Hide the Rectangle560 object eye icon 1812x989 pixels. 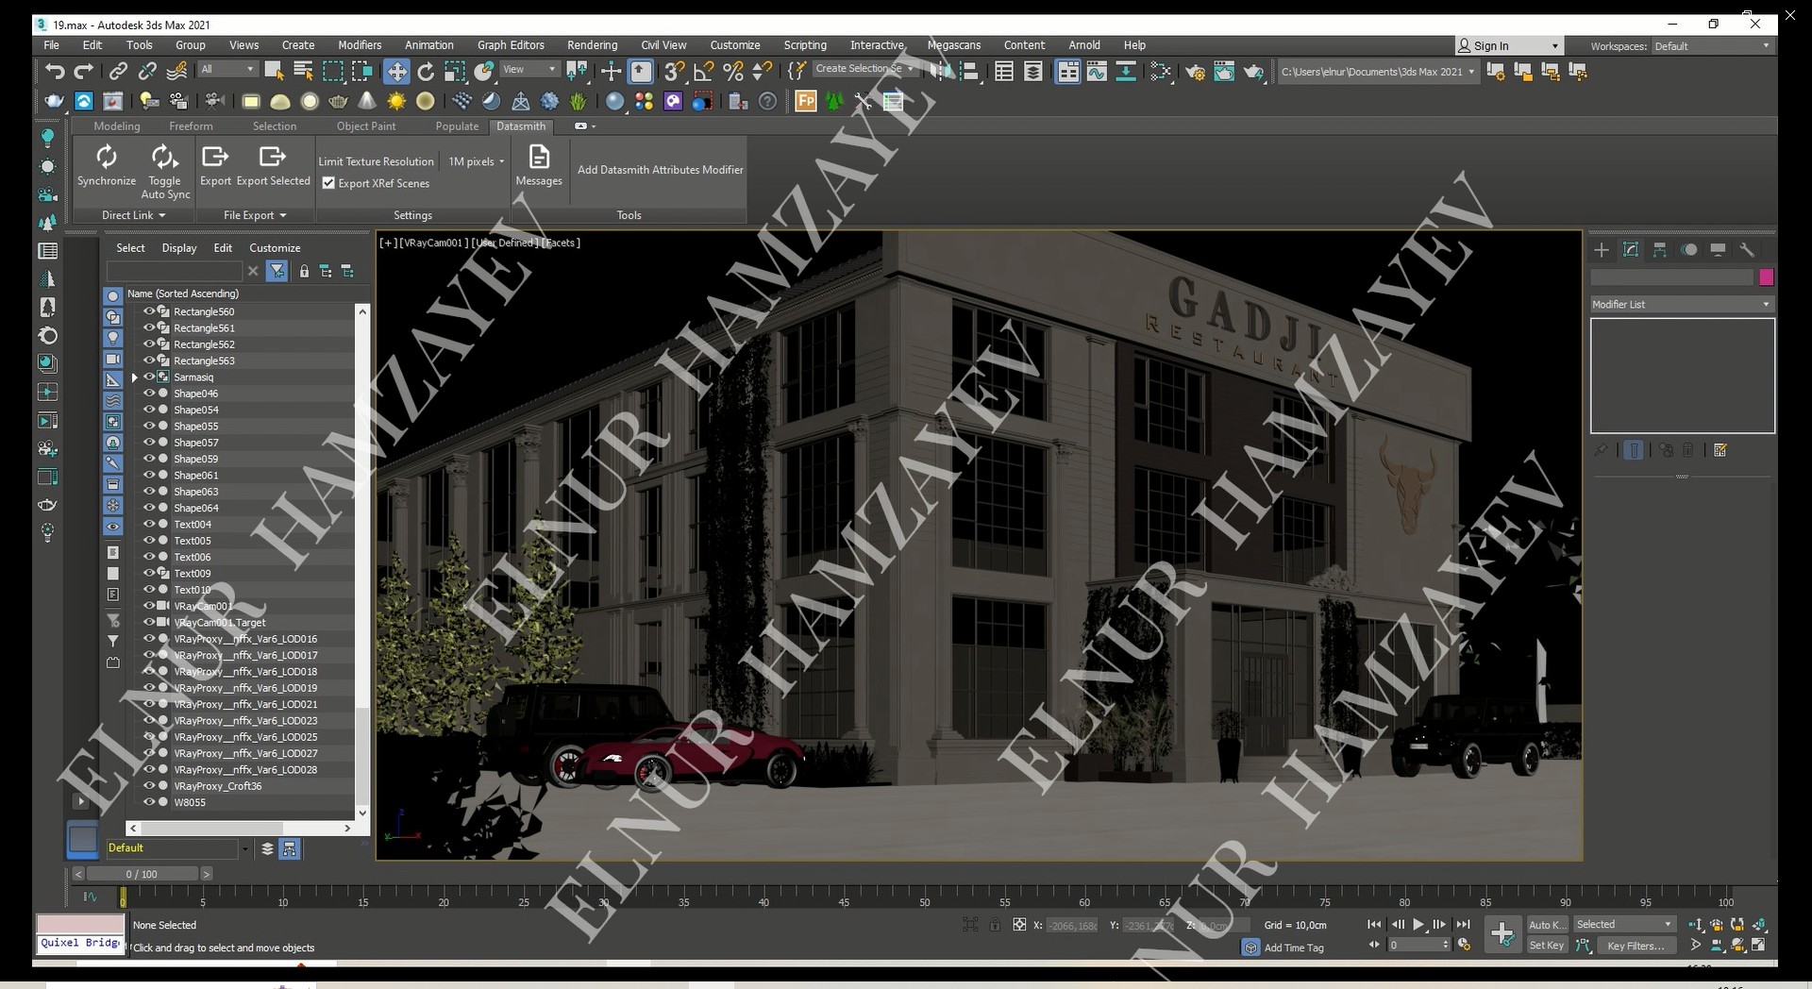148,311
